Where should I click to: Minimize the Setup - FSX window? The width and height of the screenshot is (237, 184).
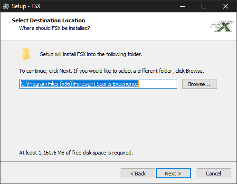pos(182,6)
